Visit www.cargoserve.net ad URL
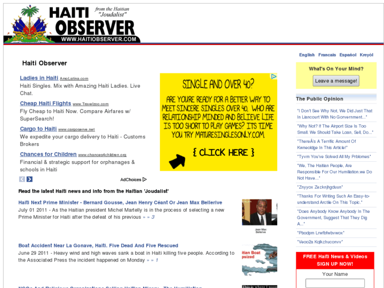 pos(77,129)
